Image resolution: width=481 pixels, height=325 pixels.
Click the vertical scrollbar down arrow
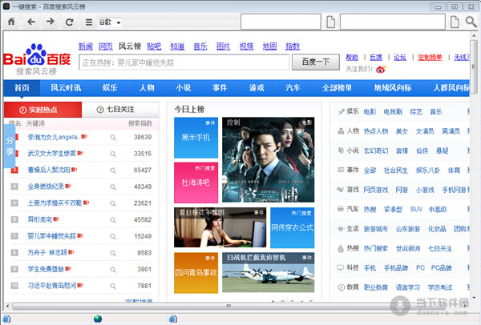click(474, 298)
